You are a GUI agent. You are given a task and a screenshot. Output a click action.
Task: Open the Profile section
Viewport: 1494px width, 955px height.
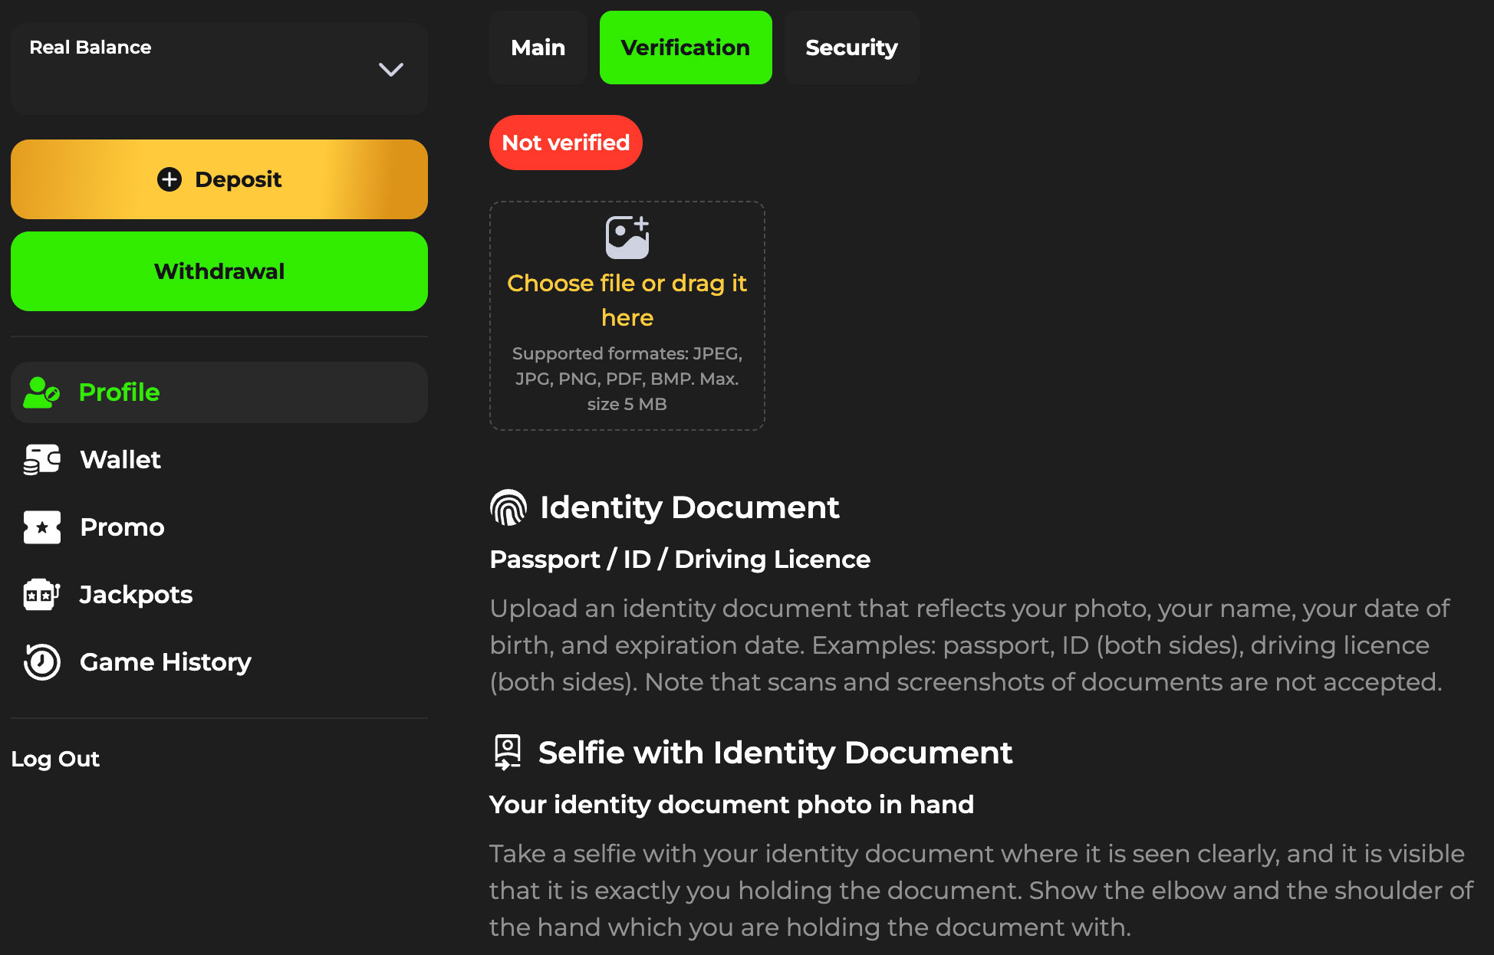pos(219,392)
